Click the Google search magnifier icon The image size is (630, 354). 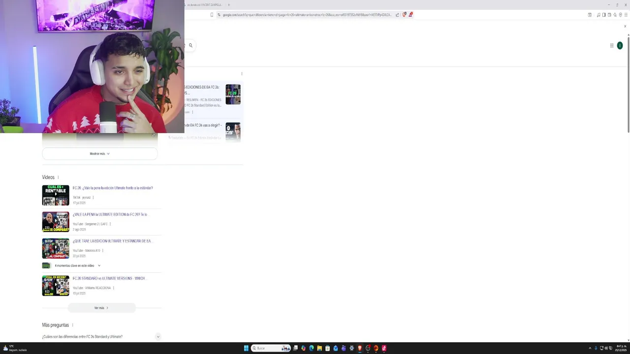tap(190, 45)
